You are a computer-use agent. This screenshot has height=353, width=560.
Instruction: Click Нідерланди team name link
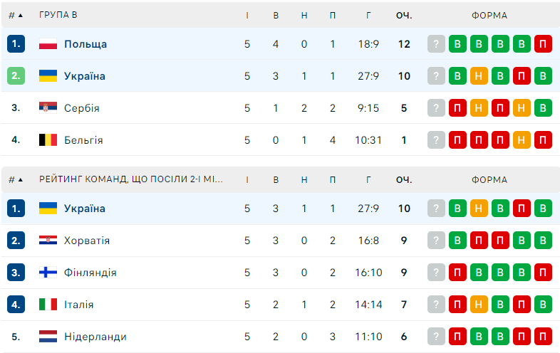click(95, 337)
